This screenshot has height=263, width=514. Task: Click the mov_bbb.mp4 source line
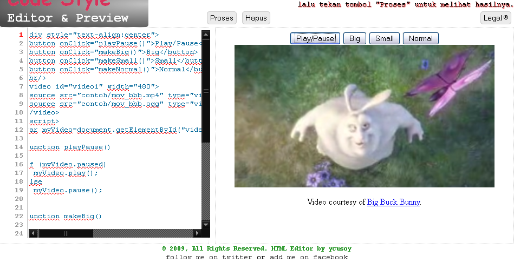pos(115,95)
